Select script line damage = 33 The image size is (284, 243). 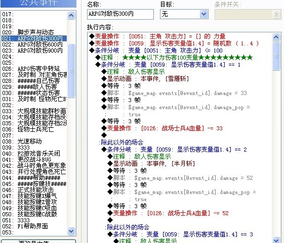(x=174, y=93)
